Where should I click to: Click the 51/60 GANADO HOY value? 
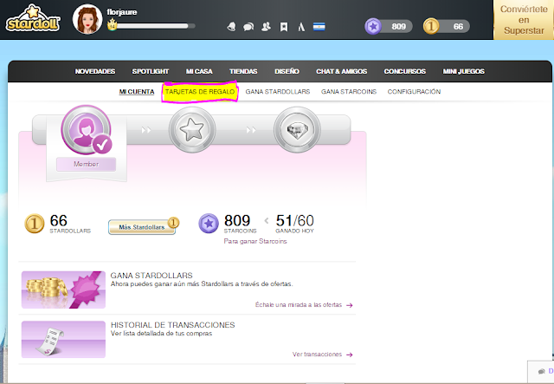[294, 224]
